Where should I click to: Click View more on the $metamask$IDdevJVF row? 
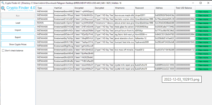point(203,35)
